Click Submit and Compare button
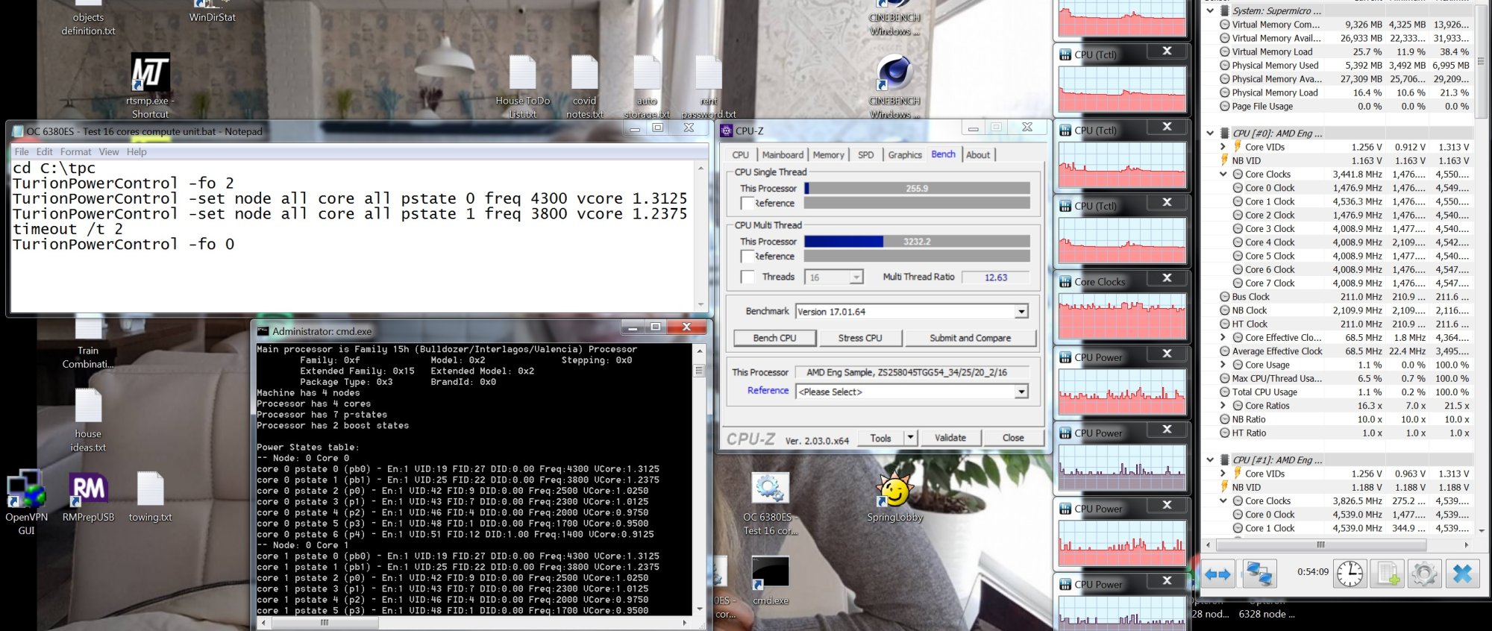 pos(971,338)
